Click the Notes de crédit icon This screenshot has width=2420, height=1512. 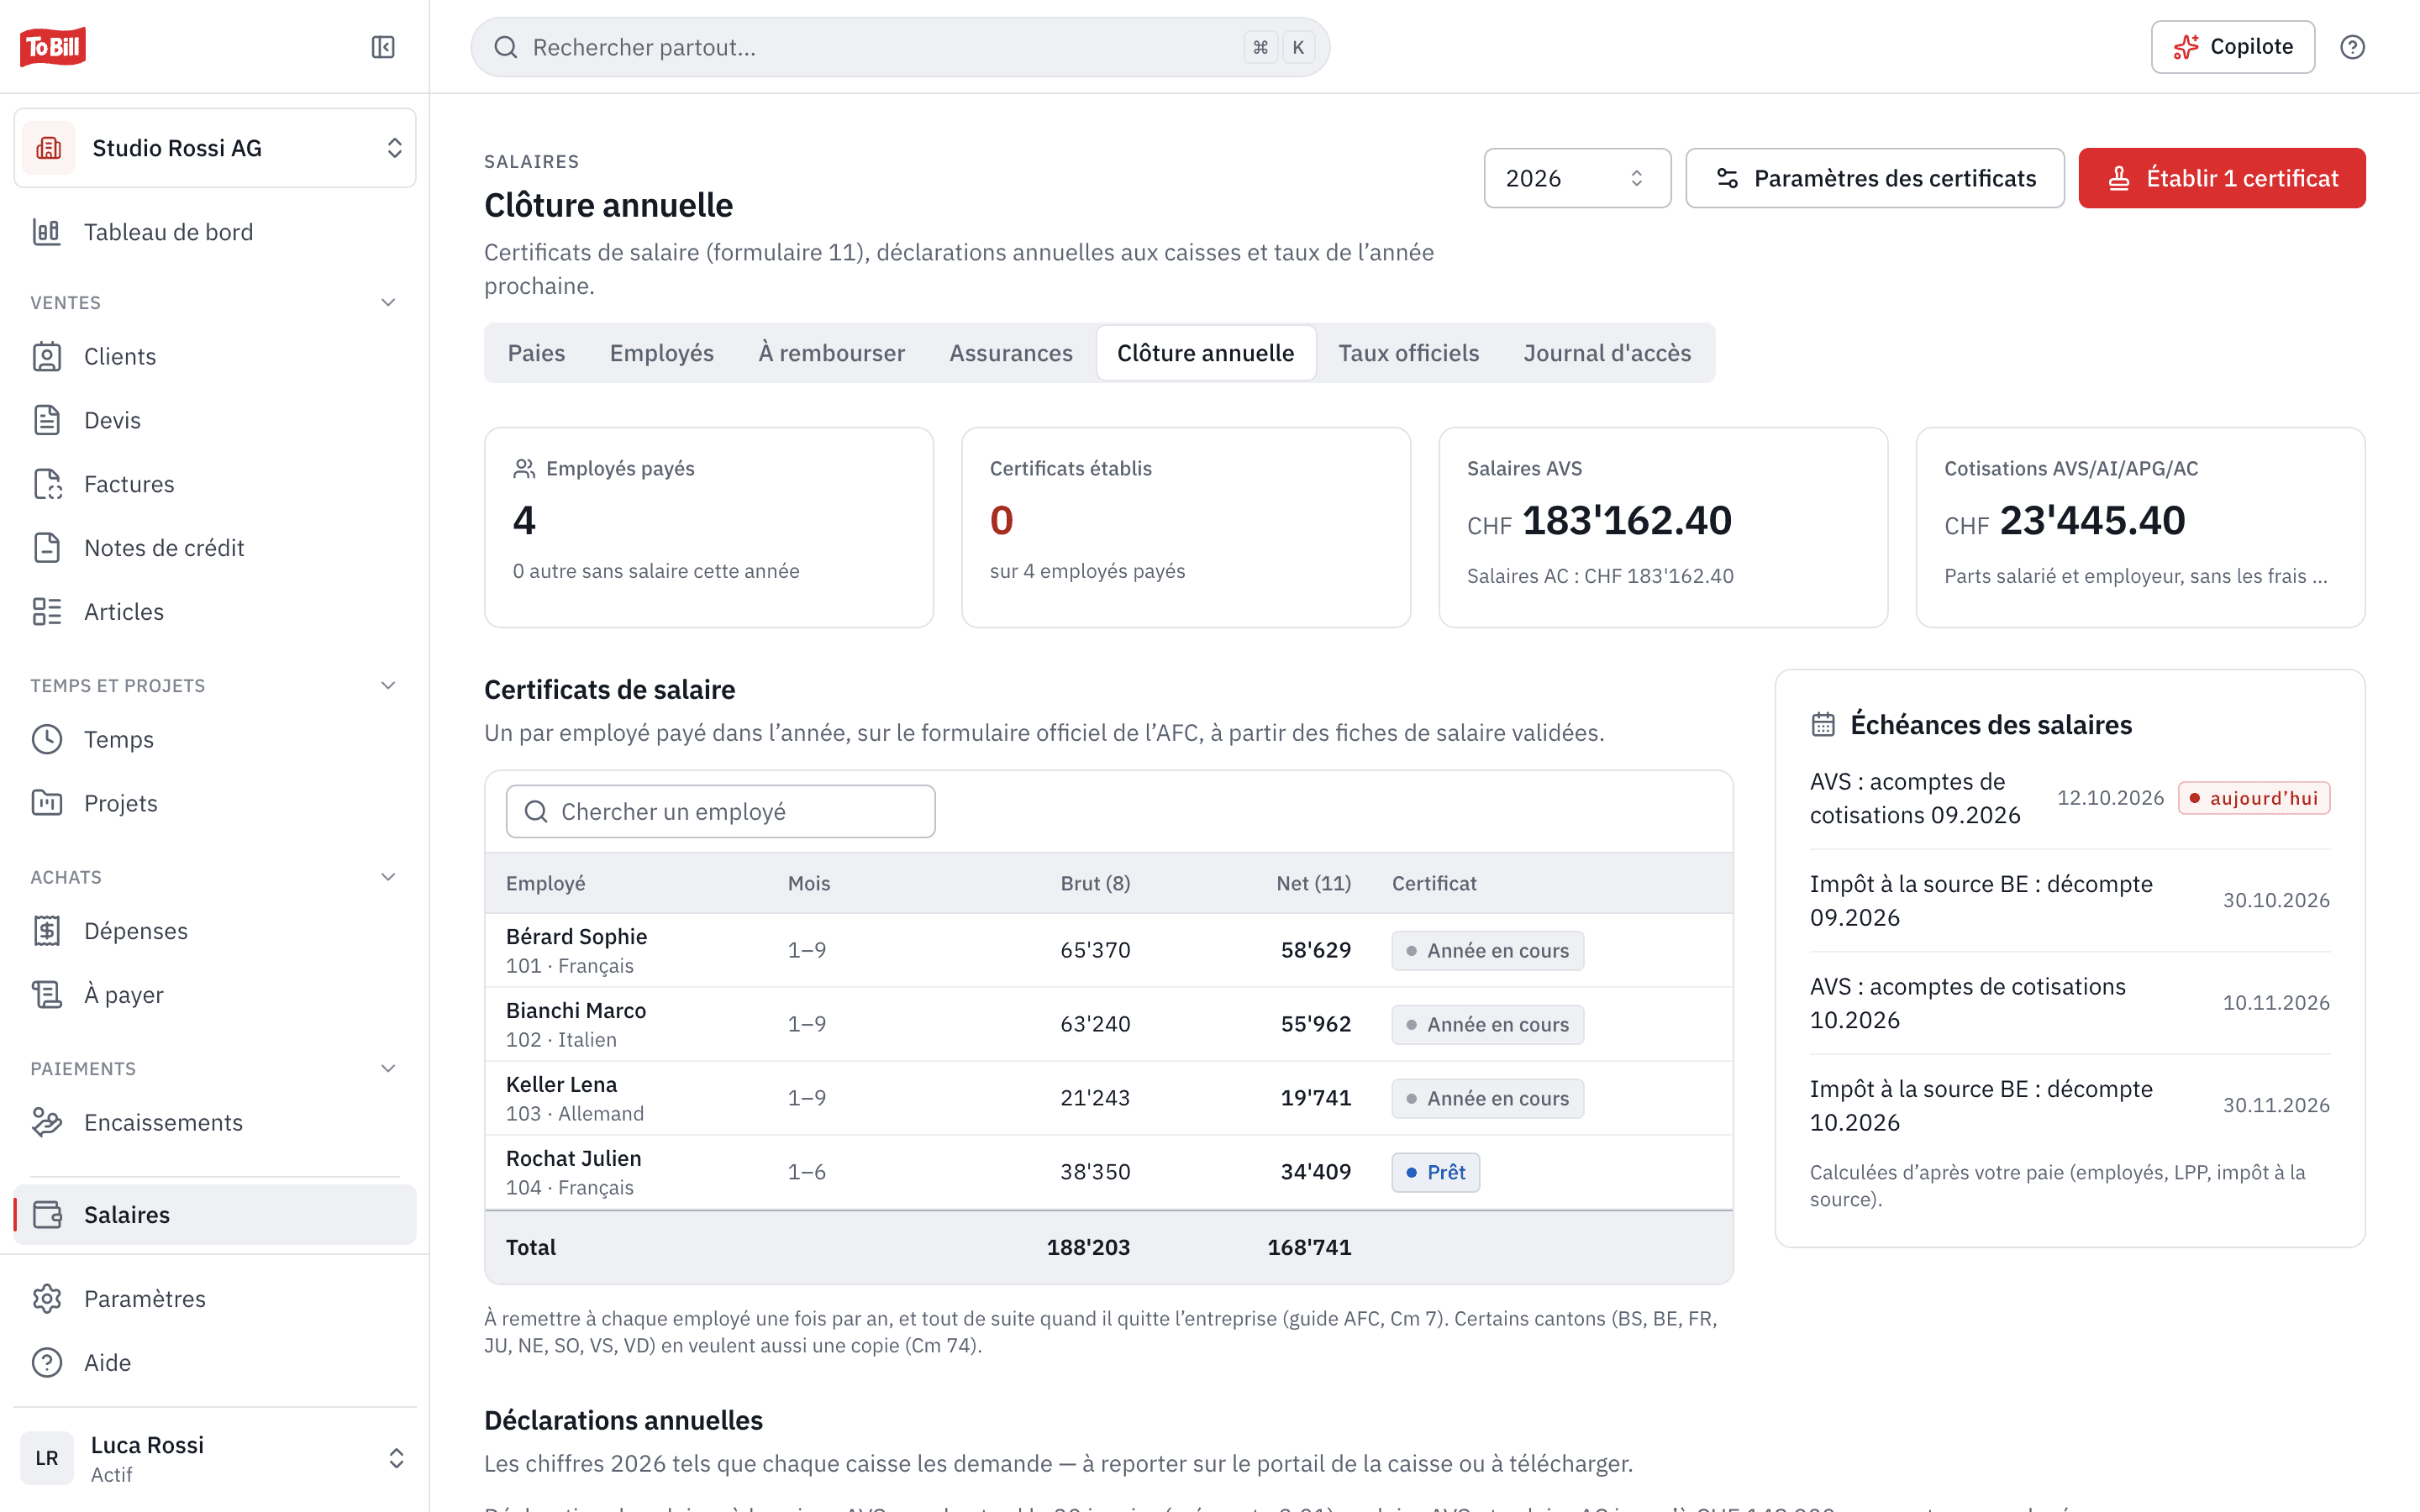pos(47,548)
